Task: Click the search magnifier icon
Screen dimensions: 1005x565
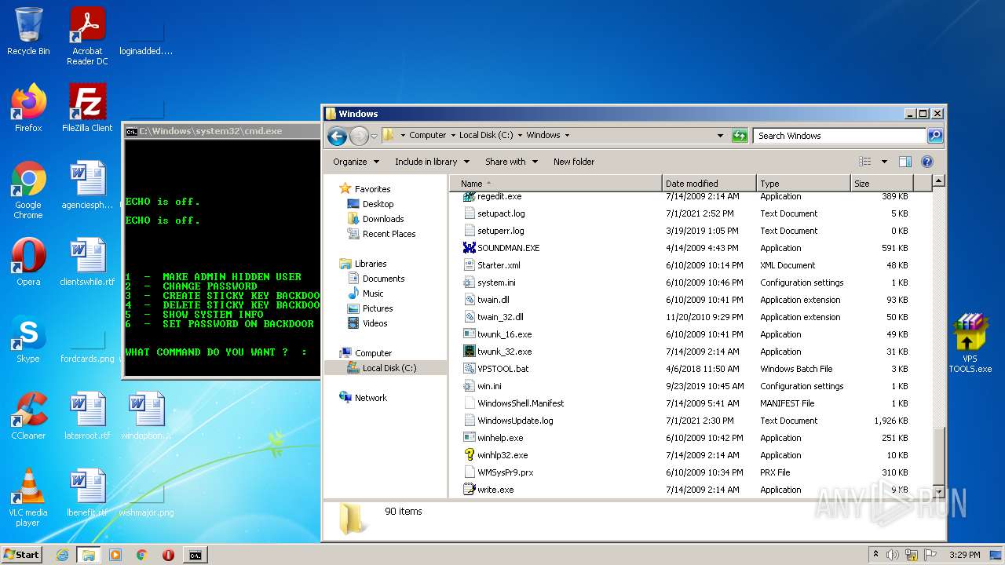Action: point(935,136)
